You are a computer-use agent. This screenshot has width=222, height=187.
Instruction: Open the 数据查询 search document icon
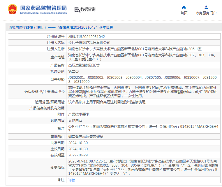[77, 10]
